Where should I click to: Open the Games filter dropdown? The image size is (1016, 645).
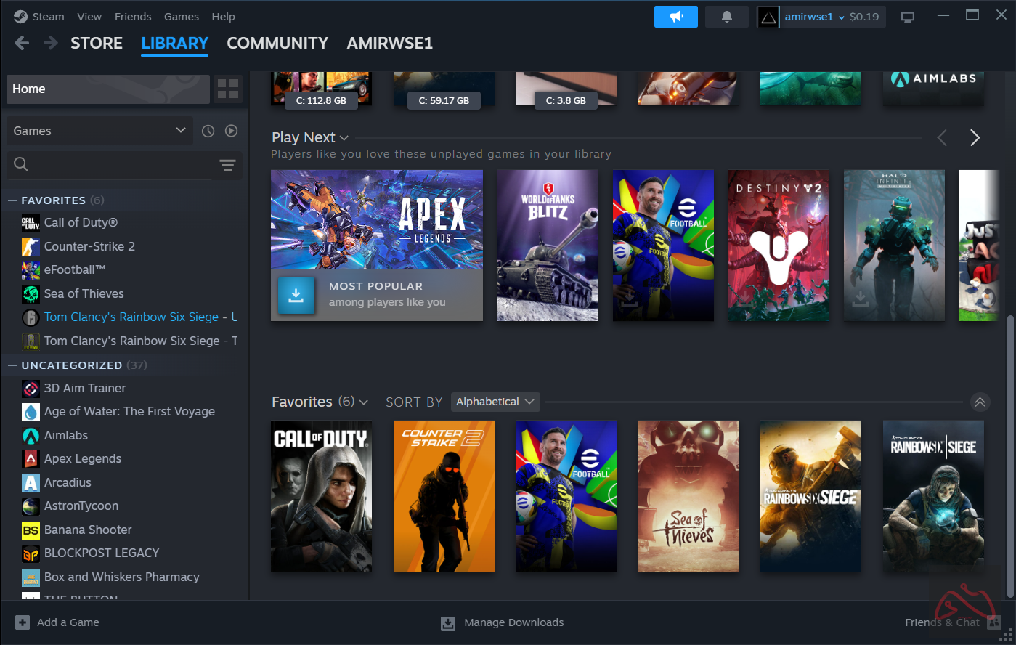(99, 131)
